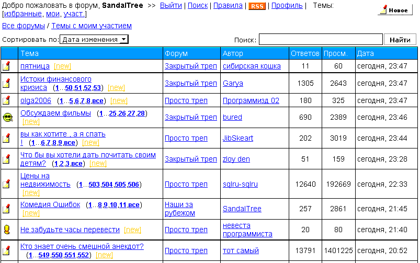420x263 pixels.
Task: Open the Правила link in the top menu
Action: point(228,5)
